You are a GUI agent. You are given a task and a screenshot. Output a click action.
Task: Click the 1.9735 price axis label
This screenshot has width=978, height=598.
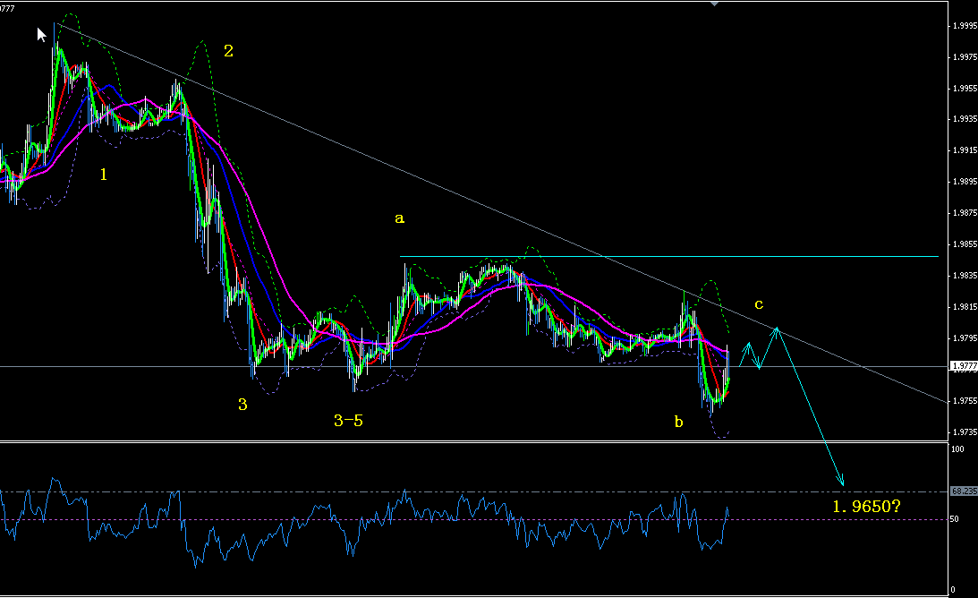pos(965,432)
